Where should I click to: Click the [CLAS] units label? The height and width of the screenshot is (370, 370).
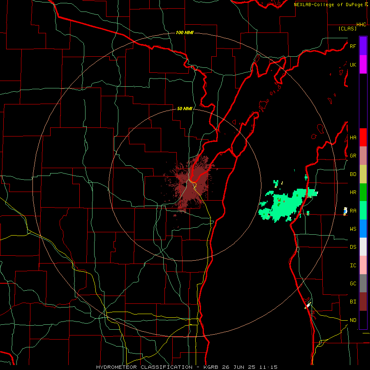click(347, 28)
